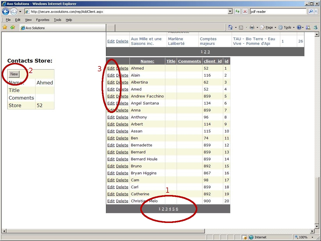This screenshot has width=321, height=241.
Task: Go to page 6 of contacts list
Action: point(177,209)
